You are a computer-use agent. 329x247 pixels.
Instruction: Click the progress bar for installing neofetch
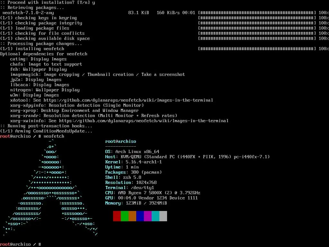pos(257,49)
